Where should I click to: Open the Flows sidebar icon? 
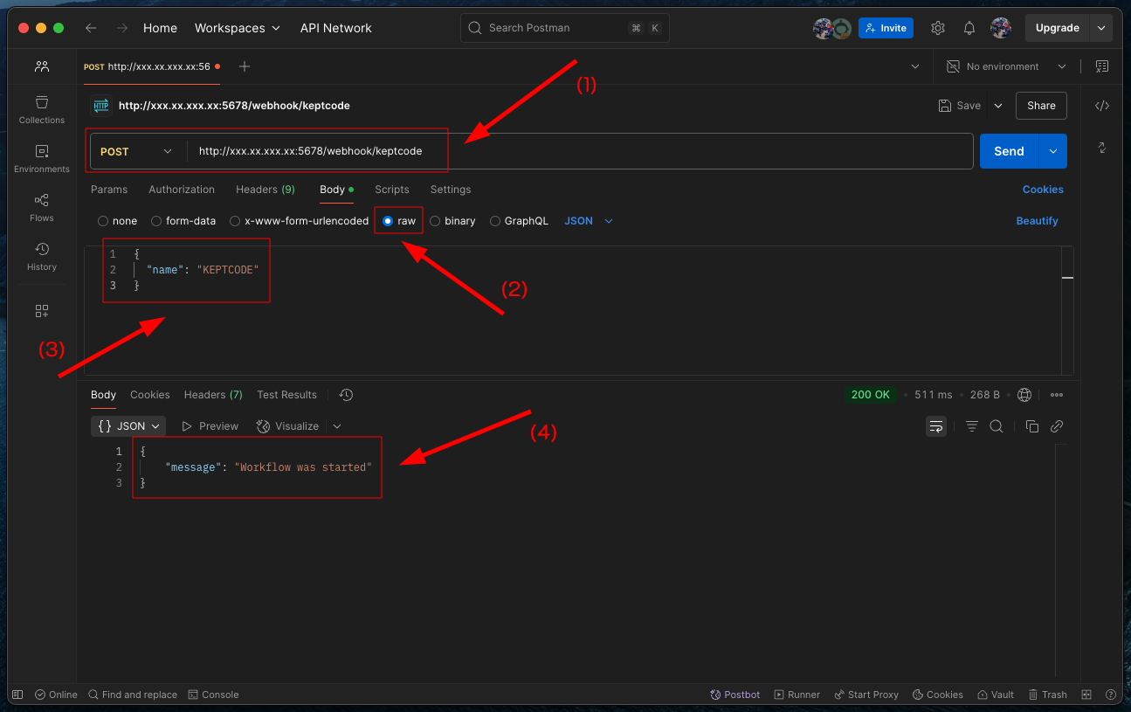(x=42, y=208)
